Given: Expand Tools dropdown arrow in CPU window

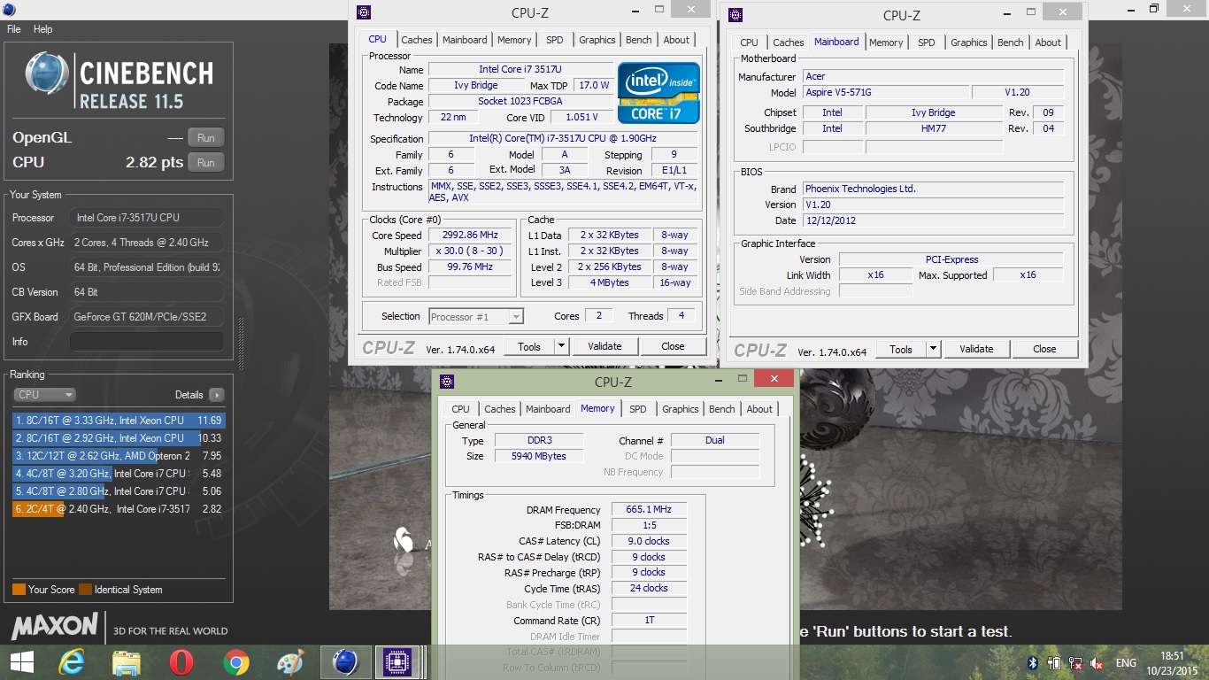Looking at the screenshot, I should point(561,346).
